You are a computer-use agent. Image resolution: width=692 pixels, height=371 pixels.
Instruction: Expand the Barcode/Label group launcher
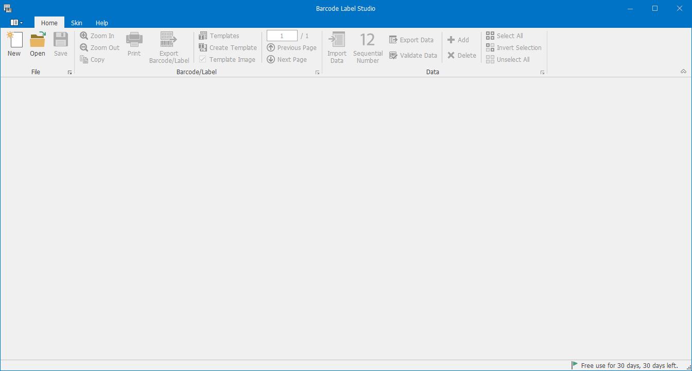tap(317, 73)
